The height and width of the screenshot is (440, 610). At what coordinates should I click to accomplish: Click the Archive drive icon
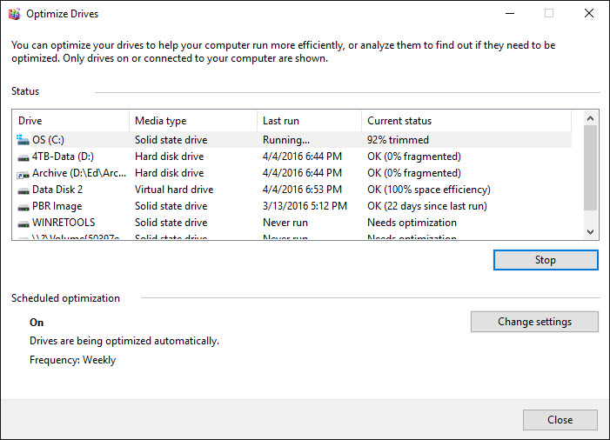point(23,173)
